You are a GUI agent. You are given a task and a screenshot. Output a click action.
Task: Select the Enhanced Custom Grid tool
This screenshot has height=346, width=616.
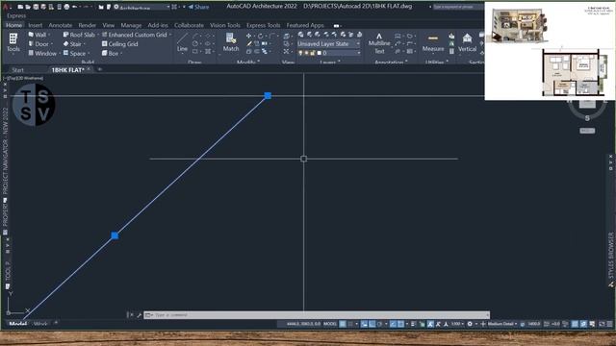pos(135,35)
